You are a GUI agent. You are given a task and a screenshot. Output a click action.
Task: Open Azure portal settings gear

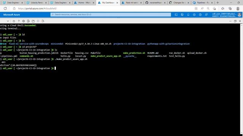pyautogui.click(x=194, y=15)
